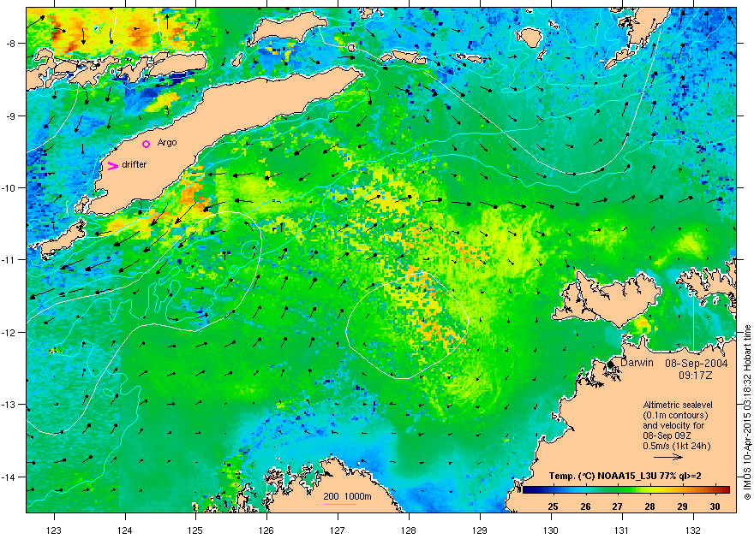
Task: Click the colorbar value '28' label
Action: (x=649, y=506)
